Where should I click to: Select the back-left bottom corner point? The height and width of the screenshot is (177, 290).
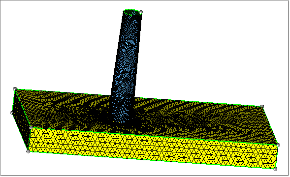pos(12,113)
